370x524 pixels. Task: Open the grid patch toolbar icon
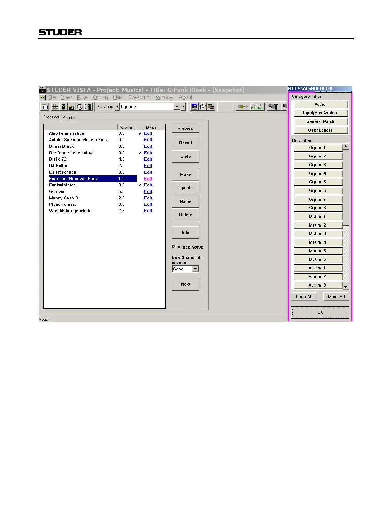(x=55, y=107)
